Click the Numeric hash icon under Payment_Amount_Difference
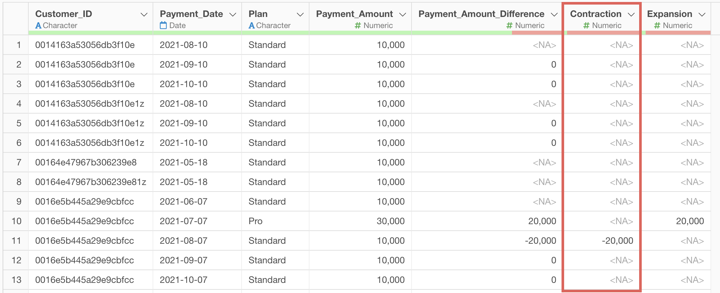Image resolution: width=720 pixels, height=293 pixels. click(x=509, y=25)
